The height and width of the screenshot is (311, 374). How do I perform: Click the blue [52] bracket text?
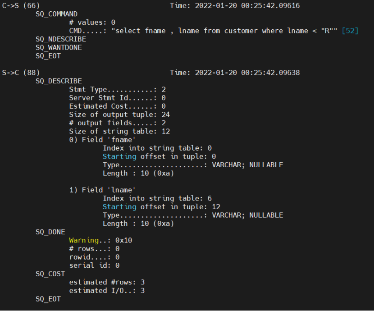pos(350,31)
